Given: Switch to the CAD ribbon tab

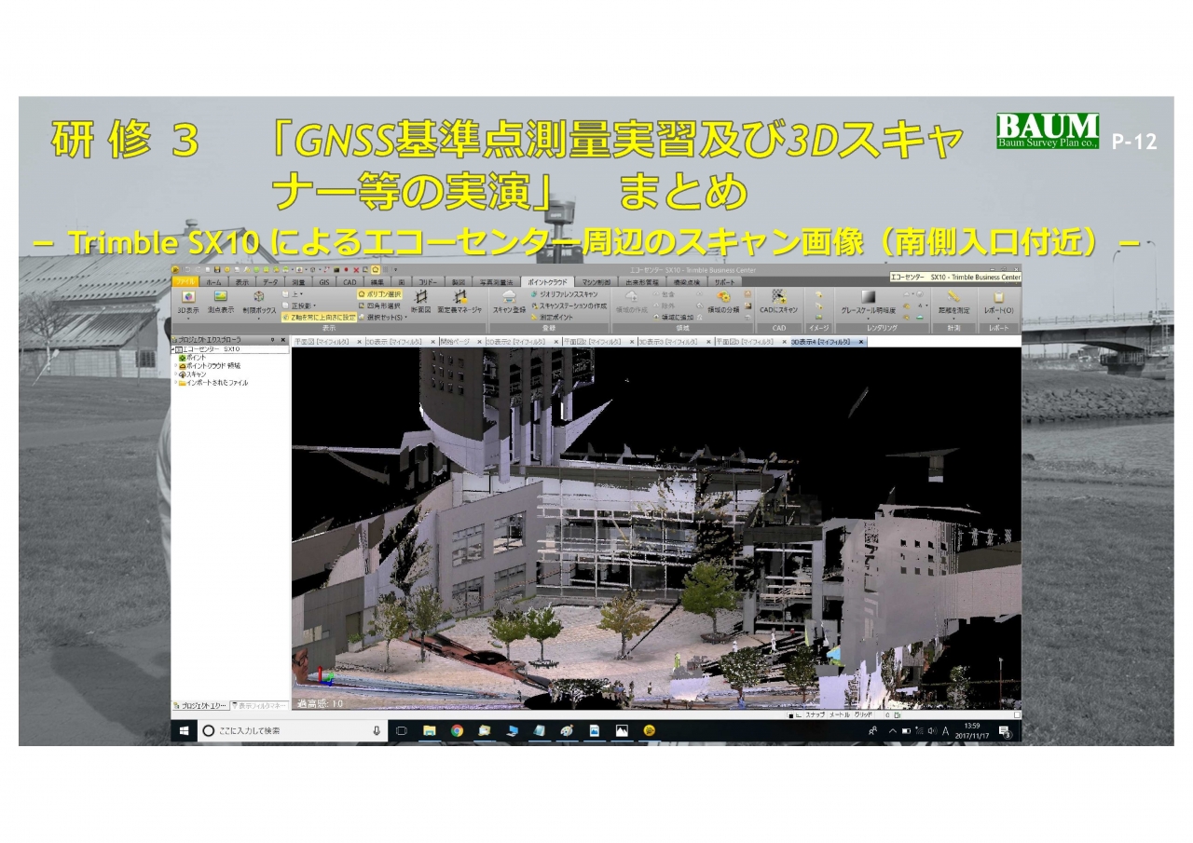Looking at the screenshot, I should coord(350,280).
